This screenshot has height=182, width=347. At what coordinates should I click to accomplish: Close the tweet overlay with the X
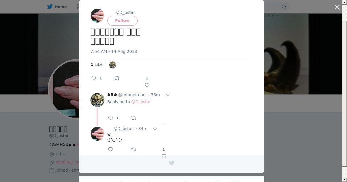pyautogui.click(x=337, y=7)
